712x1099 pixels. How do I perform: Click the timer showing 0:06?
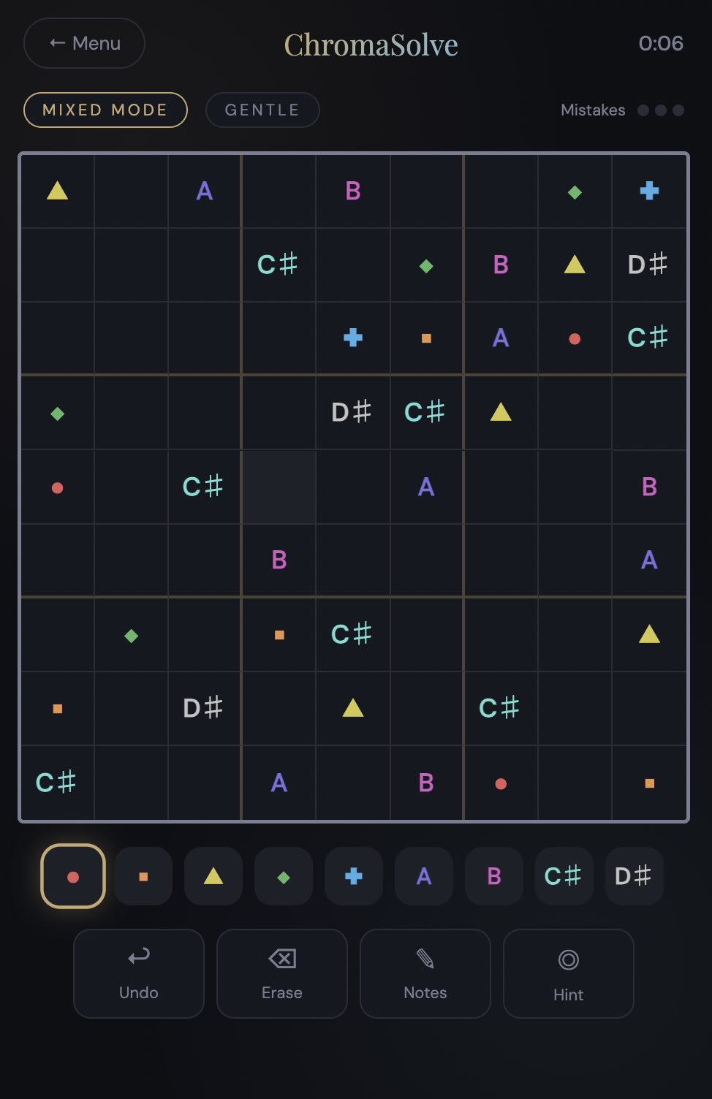coord(660,43)
